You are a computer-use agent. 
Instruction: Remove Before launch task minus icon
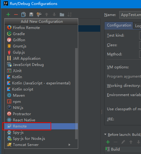pyautogui.click(x=116, y=142)
